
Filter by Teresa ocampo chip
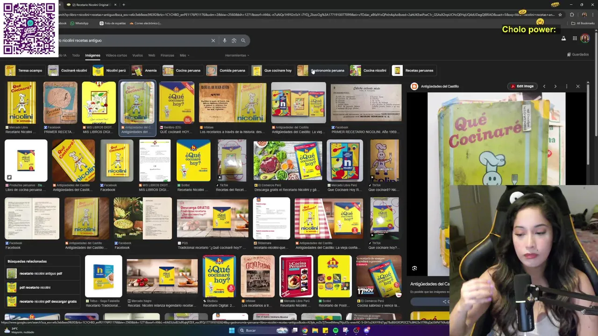coord(24,70)
